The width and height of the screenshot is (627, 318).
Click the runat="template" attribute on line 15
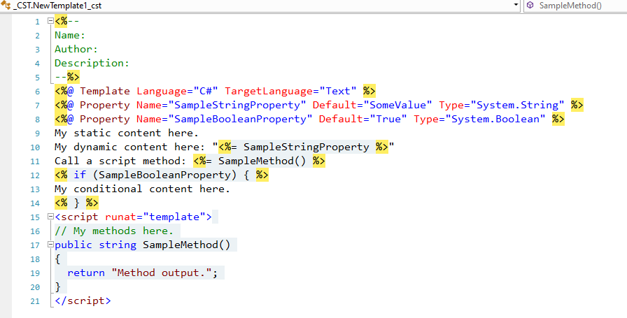pos(155,217)
